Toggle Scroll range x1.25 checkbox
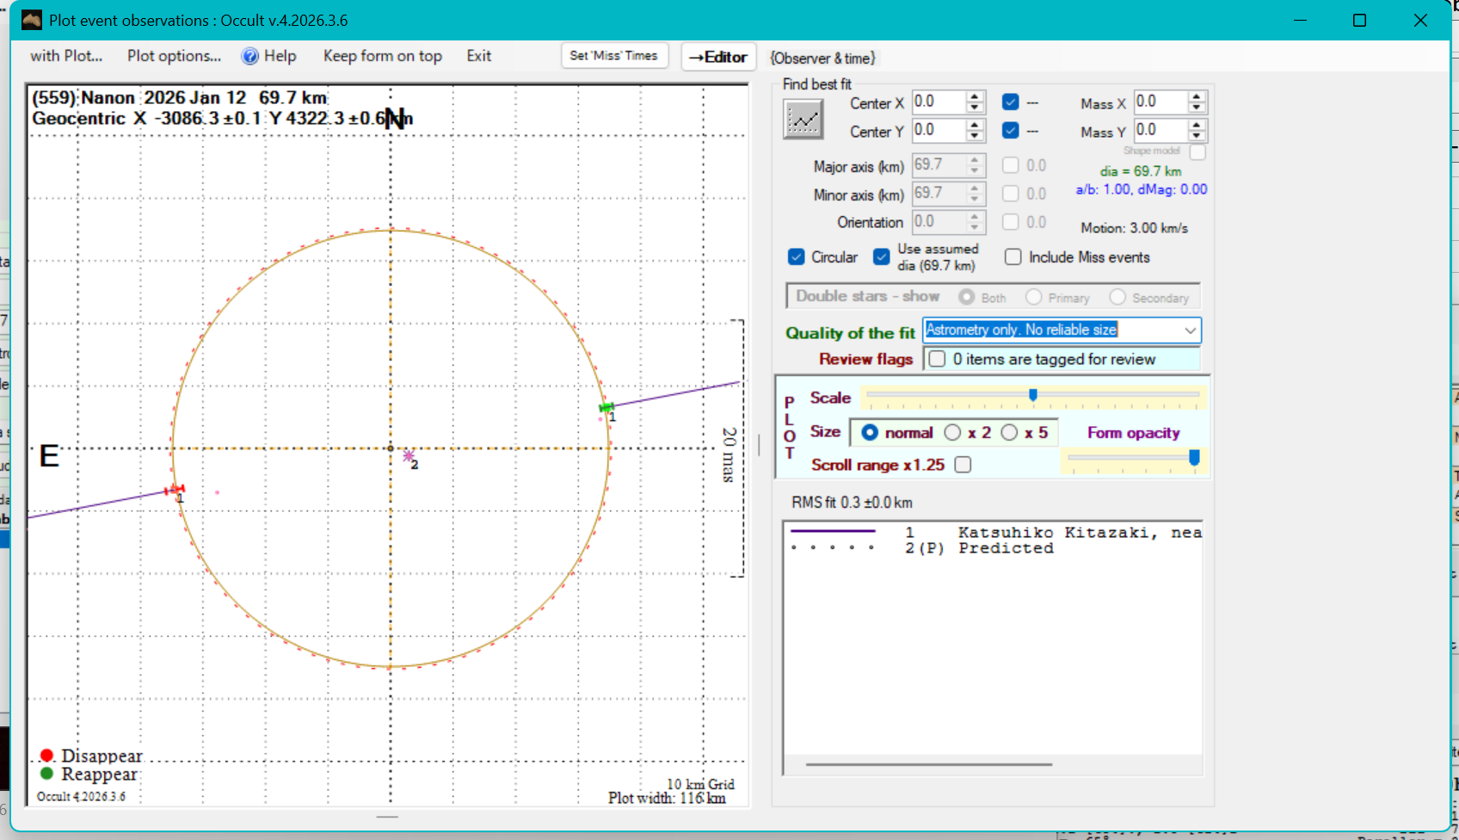 click(x=963, y=465)
